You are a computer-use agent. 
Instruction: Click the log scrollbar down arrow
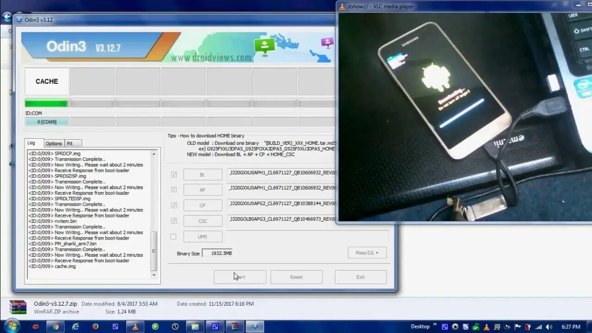(154, 275)
